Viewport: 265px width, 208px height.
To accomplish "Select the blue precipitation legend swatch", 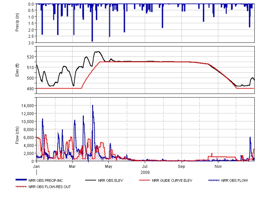I will (21, 180).
